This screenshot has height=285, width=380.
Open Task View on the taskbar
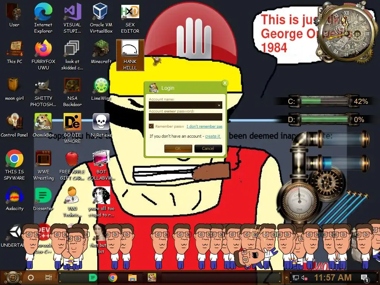tap(49, 278)
